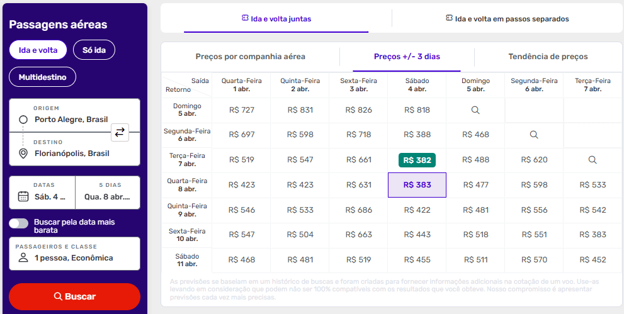Click the origin circle icon

(23, 120)
